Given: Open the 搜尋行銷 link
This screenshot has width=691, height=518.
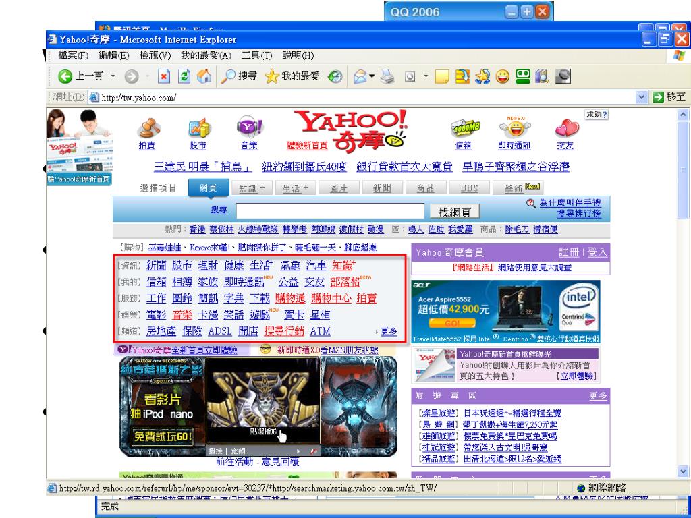Looking at the screenshot, I should (284, 331).
